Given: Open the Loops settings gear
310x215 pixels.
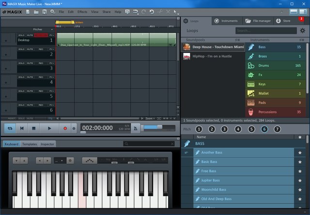Looking at the screenshot, I should (302, 31).
